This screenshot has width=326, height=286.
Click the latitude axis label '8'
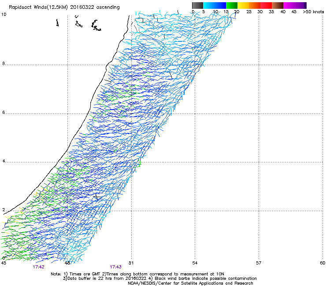[x=4, y=63]
